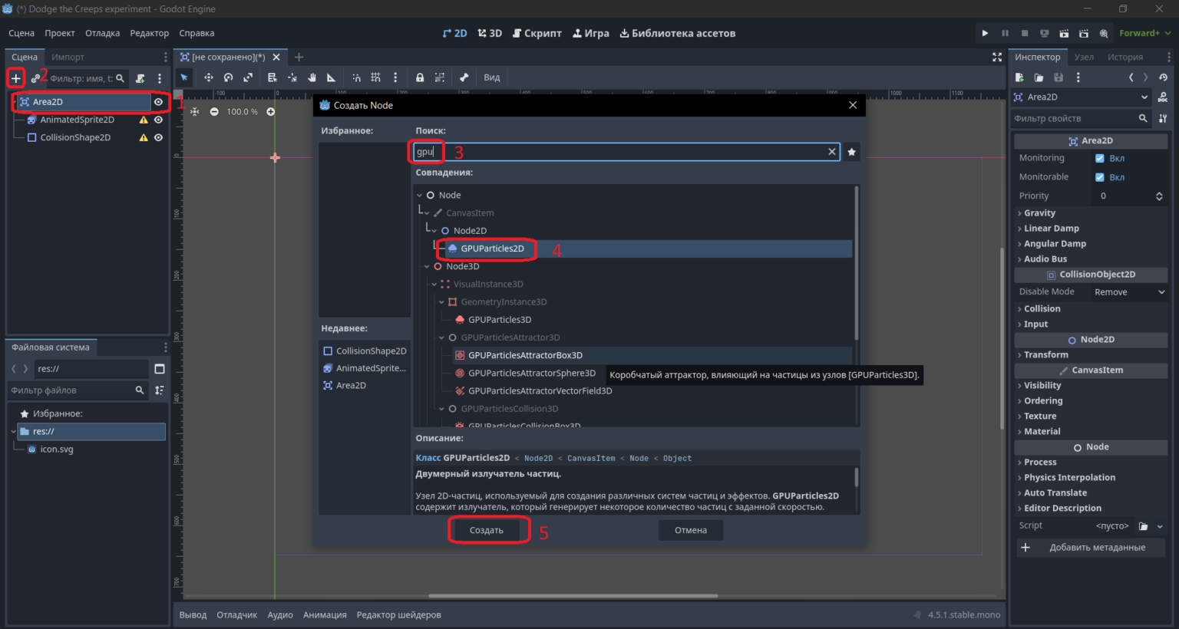Select the move tool in viewport toolbar
Screen dimensions: 1179x629
tap(209, 77)
